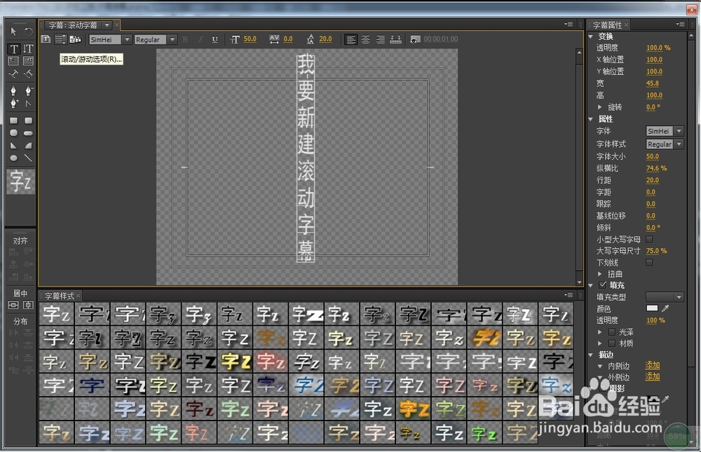The image size is (701, 452).
Task: Click the Templates icon in title toolbar
Action: click(75, 39)
